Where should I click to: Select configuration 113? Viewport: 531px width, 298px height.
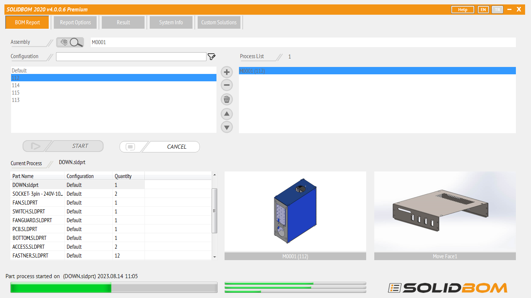(x=114, y=100)
